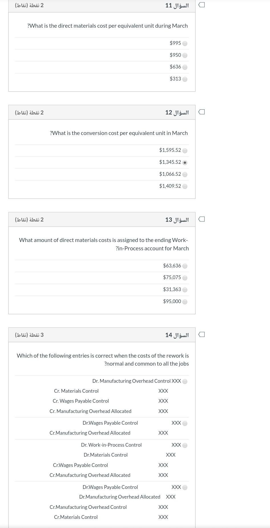Select $75,075 for question 13

(185, 278)
